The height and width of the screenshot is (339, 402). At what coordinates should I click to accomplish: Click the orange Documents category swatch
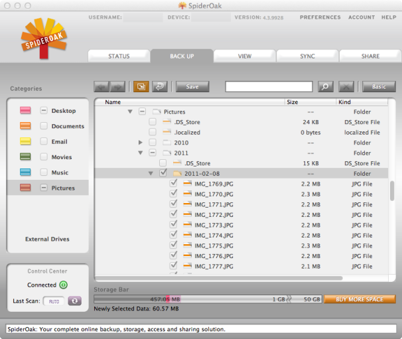click(x=25, y=126)
